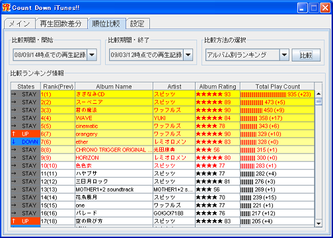Expand the 比較期間・開始 dropdown arrow
Screen dimensions: 333x238
click(92, 55)
